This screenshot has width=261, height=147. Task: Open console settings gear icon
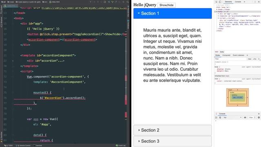click(259, 118)
